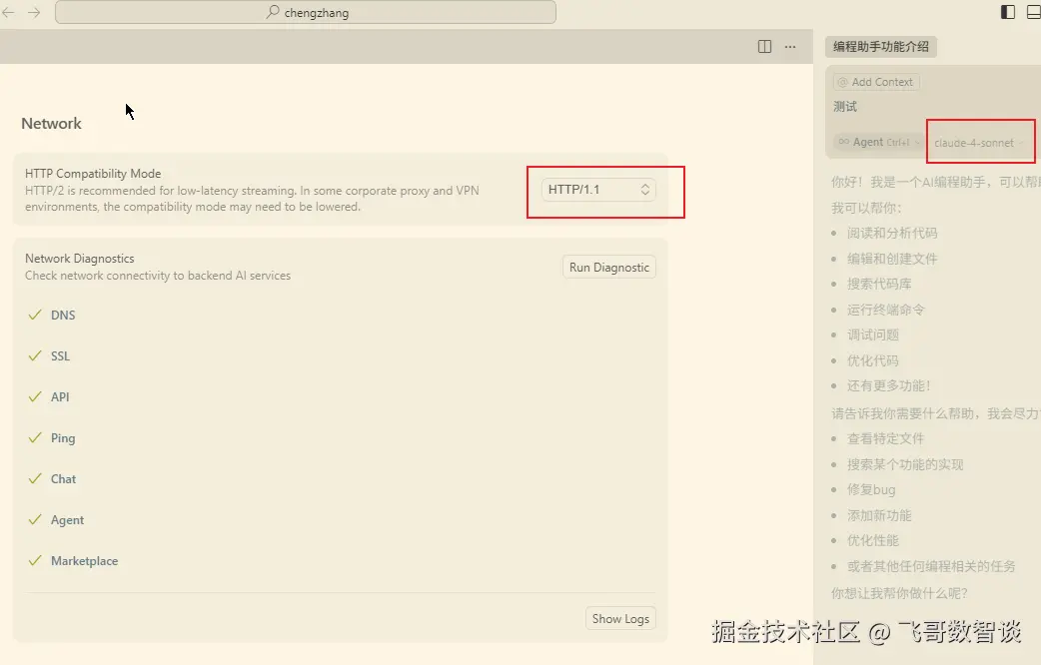Click the SSL check mark icon
The width and height of the screenshot is (1041, 665).
35,356
